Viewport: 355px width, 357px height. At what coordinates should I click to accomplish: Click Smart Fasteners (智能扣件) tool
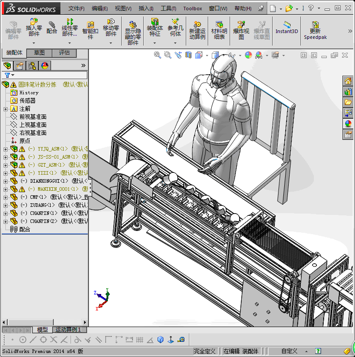[90, 30]
